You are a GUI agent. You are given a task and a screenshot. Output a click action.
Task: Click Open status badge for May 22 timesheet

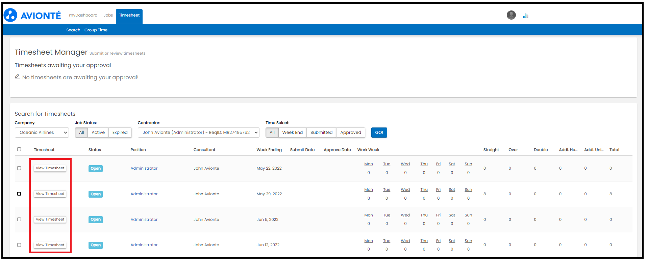96,168
